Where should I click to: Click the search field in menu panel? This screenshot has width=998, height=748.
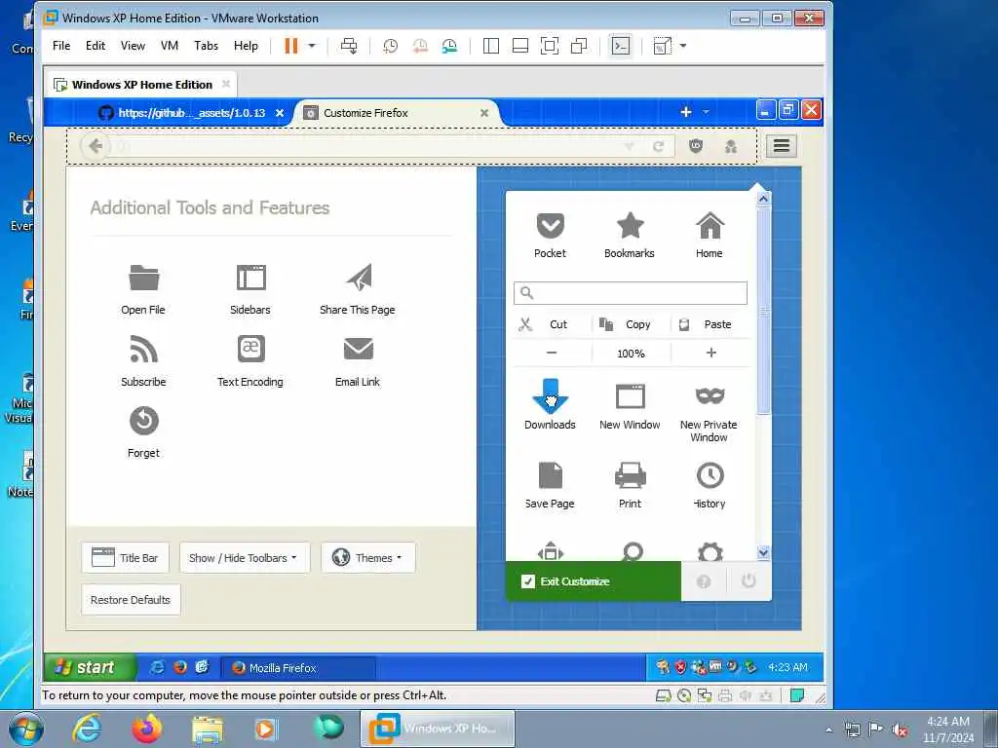coord(631,292)
